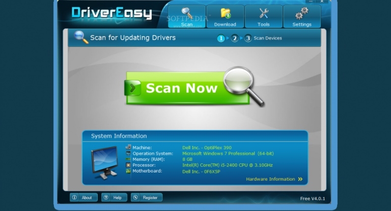
Task: Click the Download folder icon
Action: pos(226,14)
